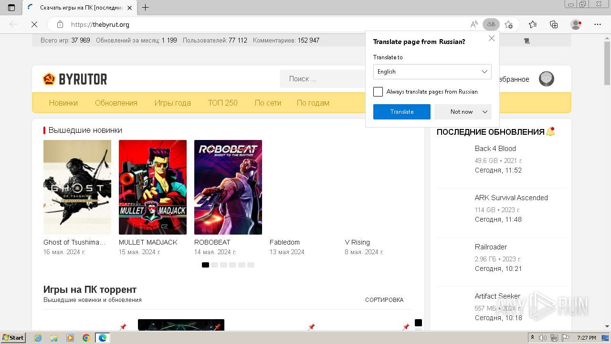Image resolution: width=611 pixels, height=344 pixels.
Task: Select first carousel page dot
Action: click(205, 265)
